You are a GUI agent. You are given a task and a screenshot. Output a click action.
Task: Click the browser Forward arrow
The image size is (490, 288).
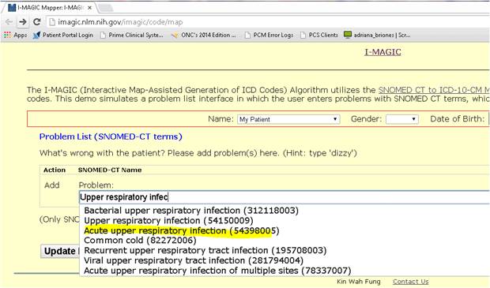[22, 22]
